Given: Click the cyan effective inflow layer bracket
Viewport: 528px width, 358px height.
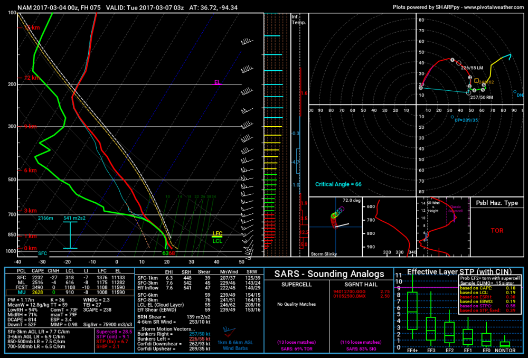Looking at the screenshot, I should (70, 235).
